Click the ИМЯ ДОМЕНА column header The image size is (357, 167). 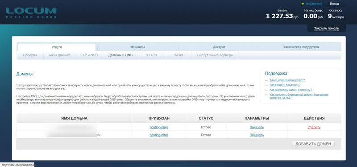pos(74,118)
